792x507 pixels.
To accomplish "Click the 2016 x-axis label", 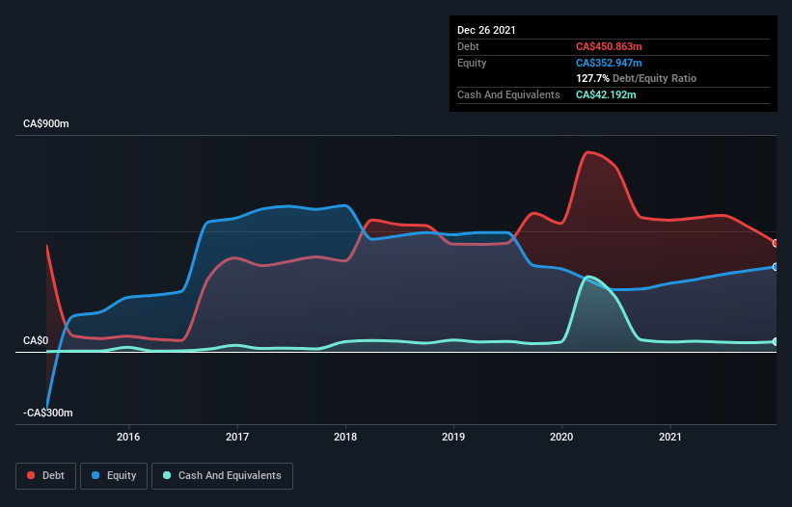I will coord(128,437).
